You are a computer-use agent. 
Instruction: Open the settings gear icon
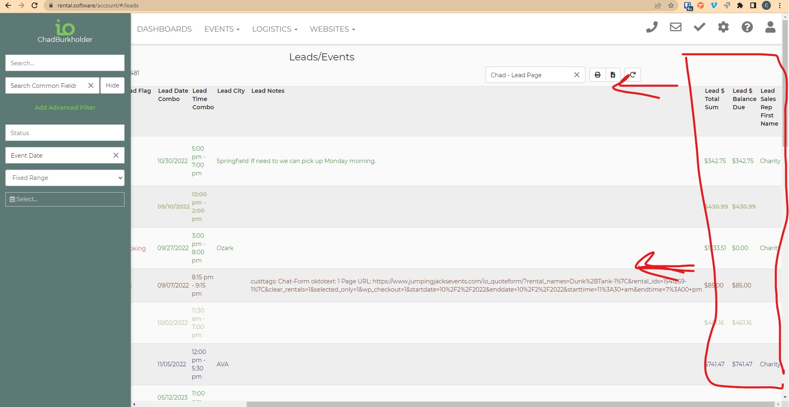[x=723, y=28]
